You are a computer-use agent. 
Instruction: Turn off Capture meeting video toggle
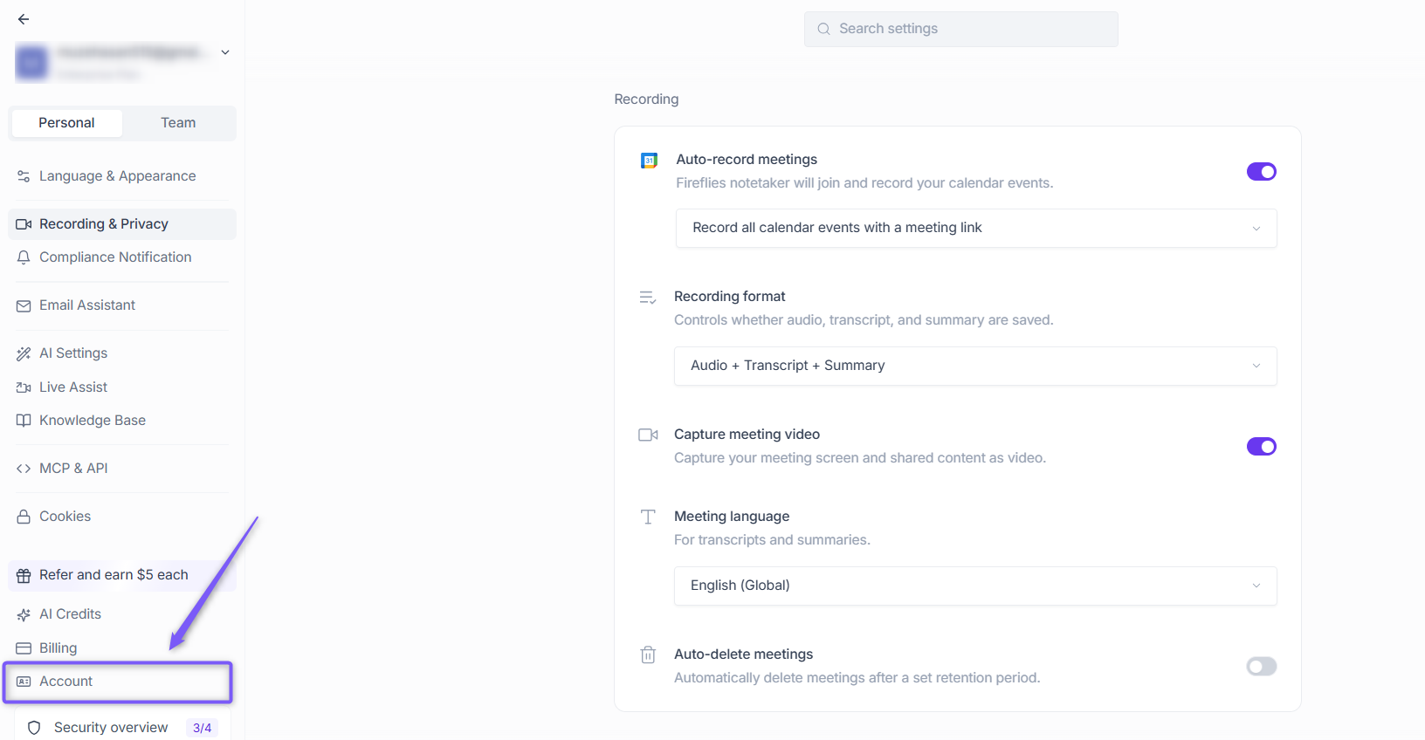(x=1261, y=447)
